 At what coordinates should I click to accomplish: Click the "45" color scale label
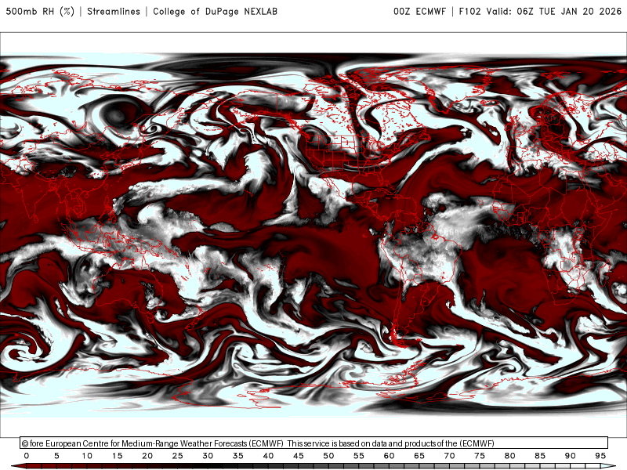coord(299,456)
